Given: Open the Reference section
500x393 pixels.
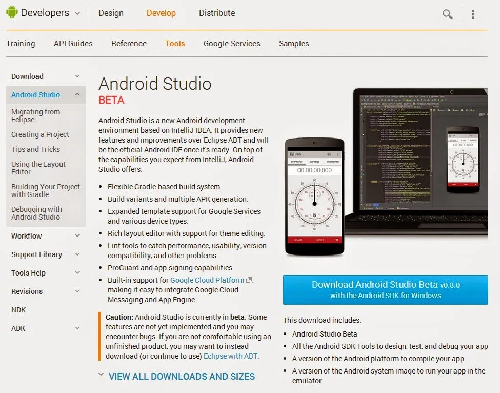Looking at the screenshot, I should click(129, 44).
